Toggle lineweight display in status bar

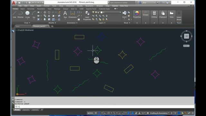coord(129,113)
